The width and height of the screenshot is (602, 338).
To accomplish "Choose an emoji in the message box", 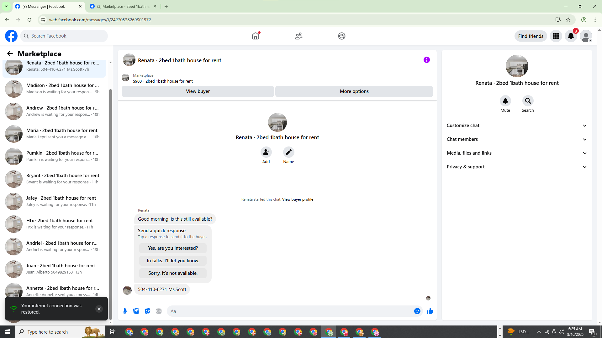I will tap(417, 311).
